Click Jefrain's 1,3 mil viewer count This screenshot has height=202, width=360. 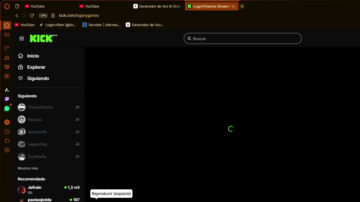[x=72, y=187]
